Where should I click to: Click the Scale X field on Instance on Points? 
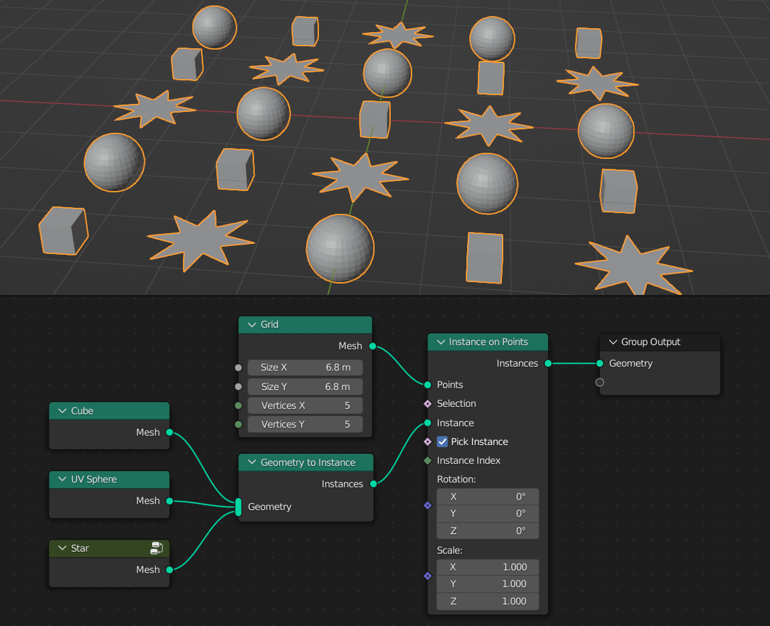[x=487, y=567]
